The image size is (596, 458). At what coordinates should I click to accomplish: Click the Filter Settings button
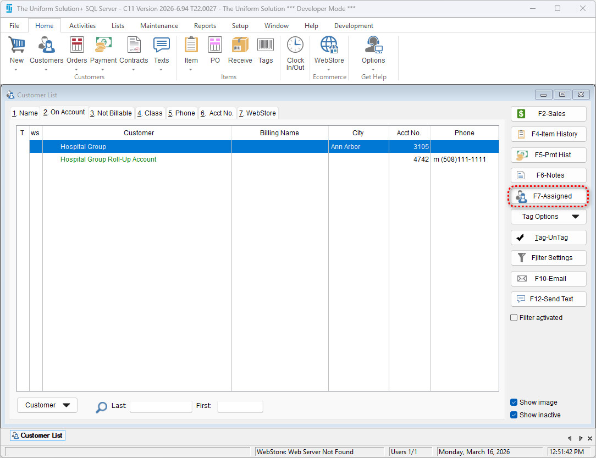[x=549, y=258]
